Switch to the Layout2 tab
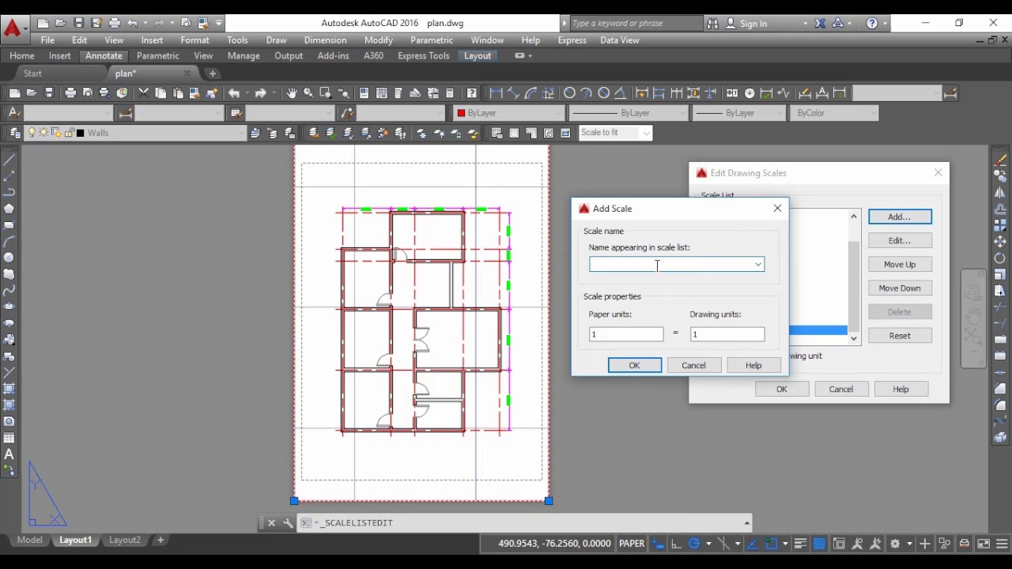Image resolution: width=1012 pixels, height=569 pixels. [124, 540]
